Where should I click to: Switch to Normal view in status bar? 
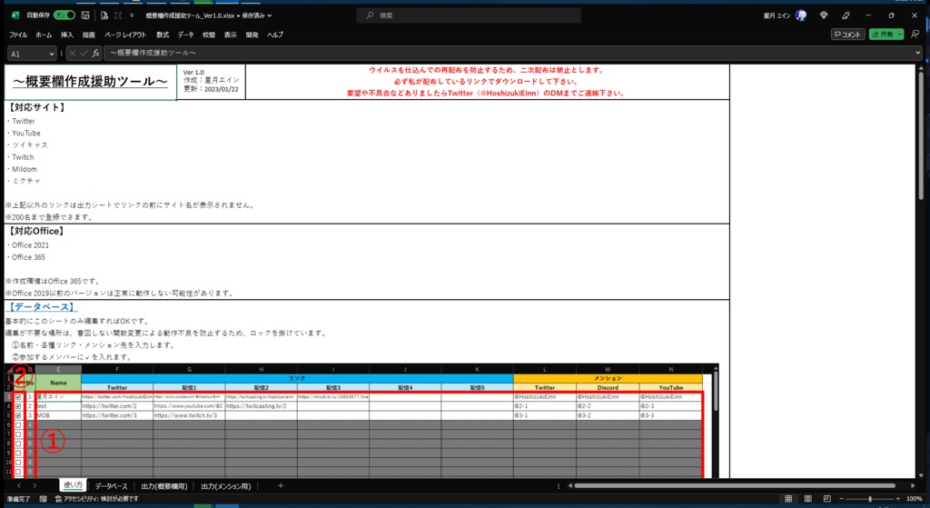coord(788,499)
